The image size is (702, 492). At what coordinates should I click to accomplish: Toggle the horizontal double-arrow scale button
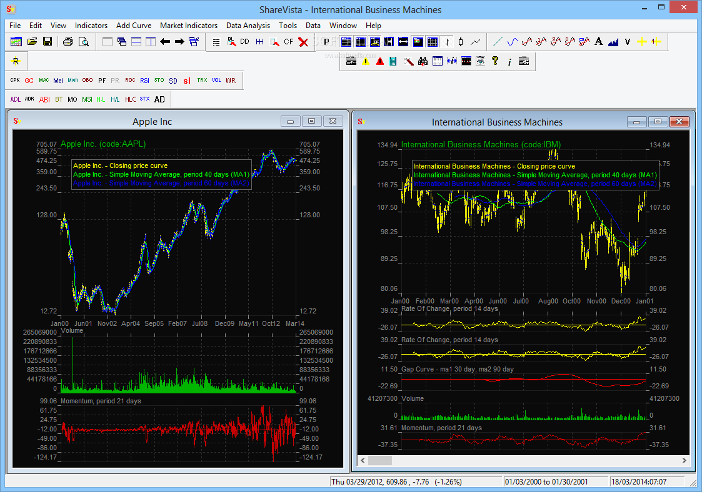403,42
